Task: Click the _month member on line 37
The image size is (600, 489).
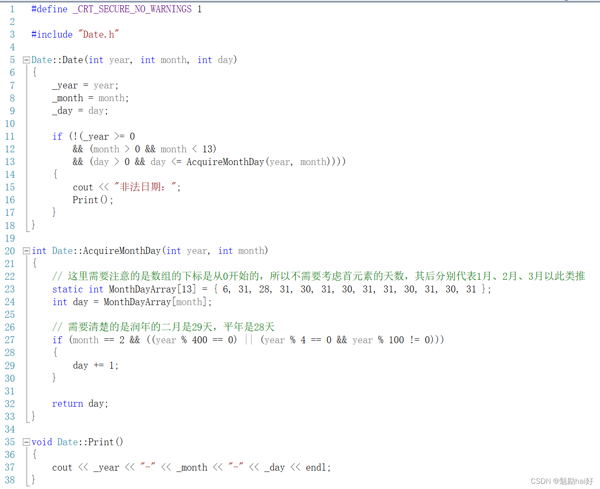Action: 192,468
